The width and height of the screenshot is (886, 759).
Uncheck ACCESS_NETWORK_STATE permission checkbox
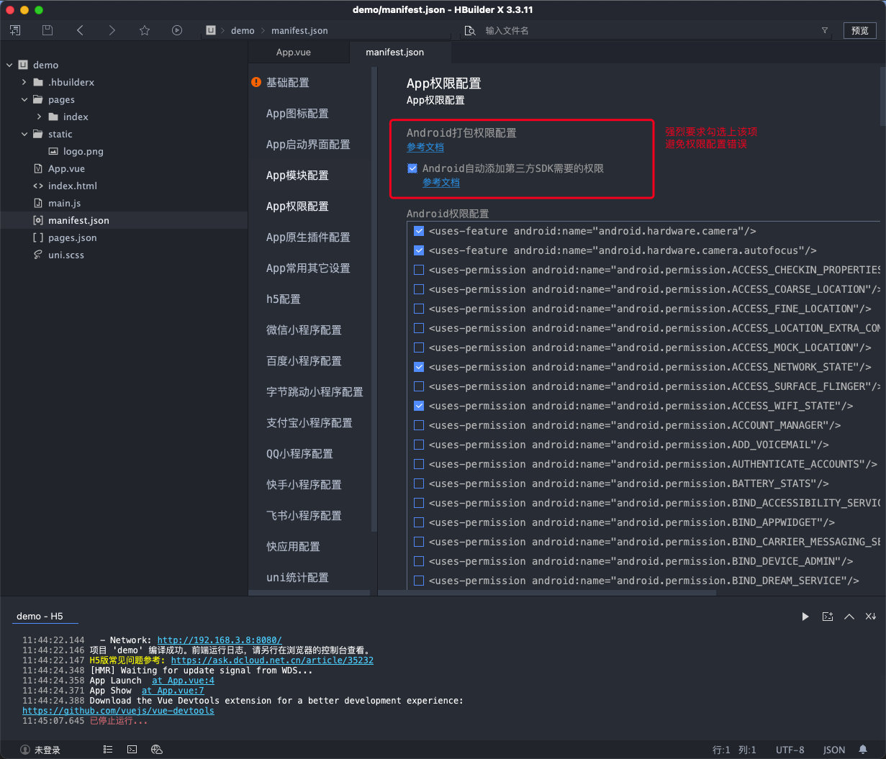(419, 367)
